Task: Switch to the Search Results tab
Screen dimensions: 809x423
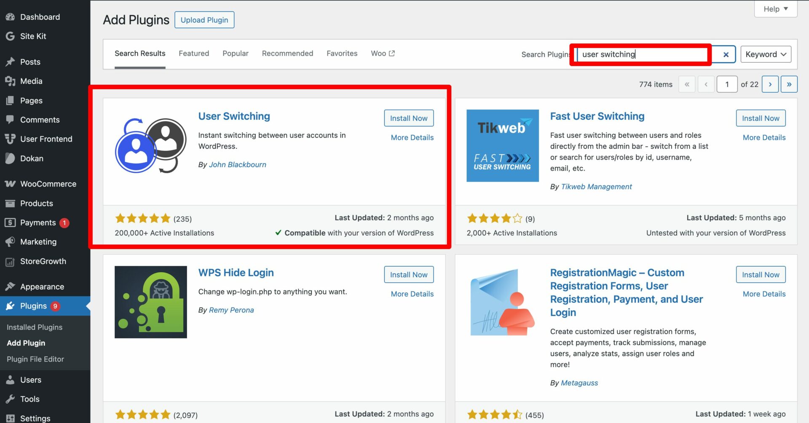Action: click(140, 54)
